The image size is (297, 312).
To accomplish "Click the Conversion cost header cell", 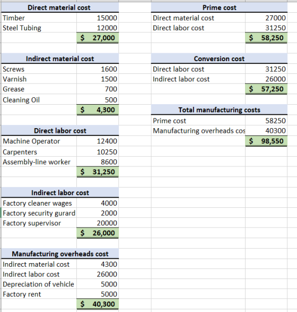I will pyautogui.click(x=219, y=58).
